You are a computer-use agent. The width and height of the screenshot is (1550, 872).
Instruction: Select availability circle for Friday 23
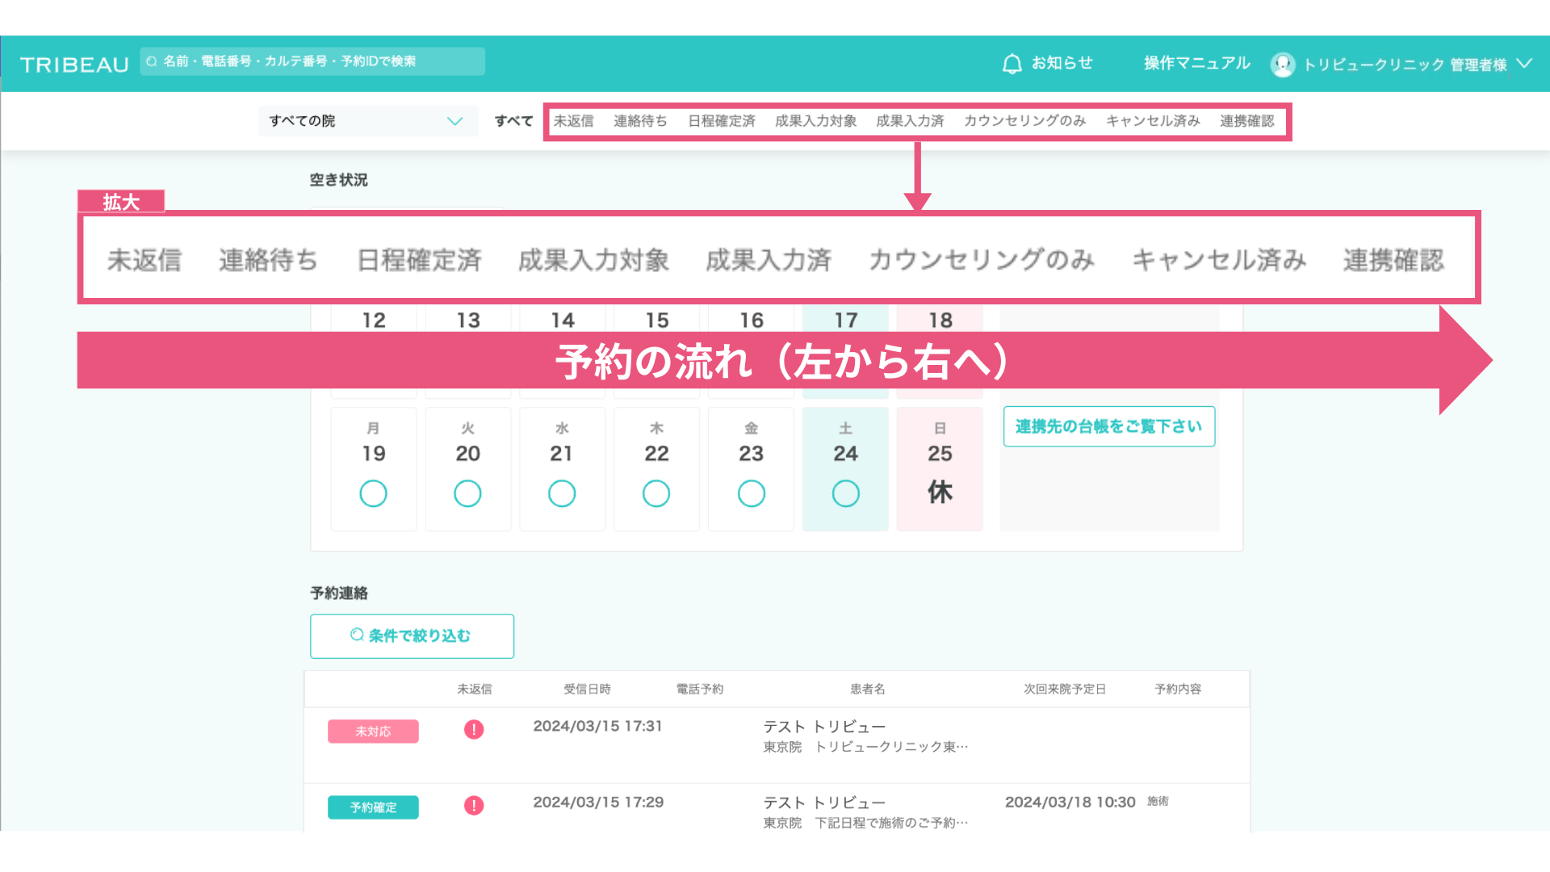pos(751,493)
